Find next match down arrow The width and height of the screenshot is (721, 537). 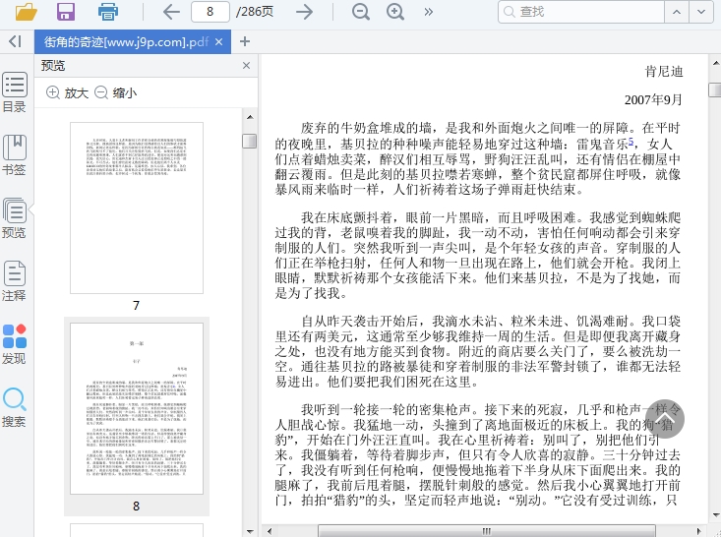(x=701, y=12)
